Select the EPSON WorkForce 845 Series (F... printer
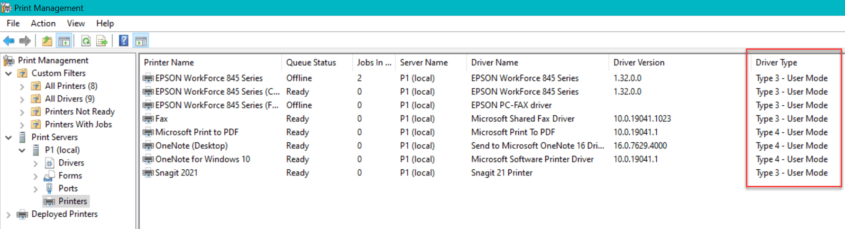This screenshot has height=229, width=845. [217, 105]
